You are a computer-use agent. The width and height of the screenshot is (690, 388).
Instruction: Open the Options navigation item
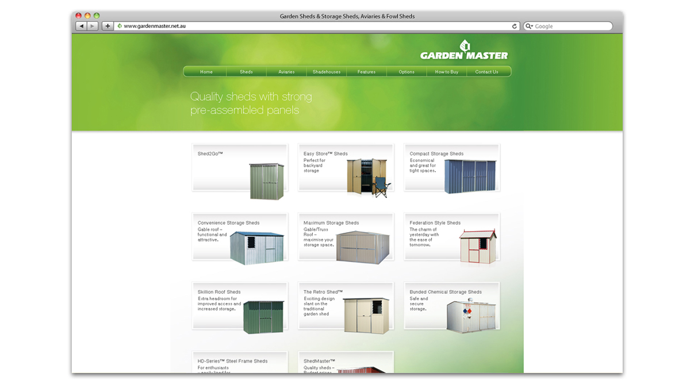coord(407,72)
